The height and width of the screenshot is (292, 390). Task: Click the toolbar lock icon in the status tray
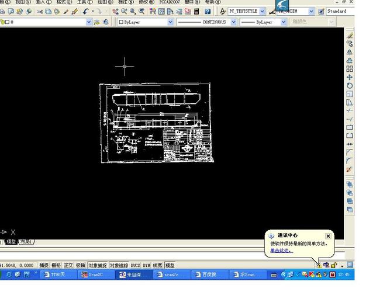point(334,265)
